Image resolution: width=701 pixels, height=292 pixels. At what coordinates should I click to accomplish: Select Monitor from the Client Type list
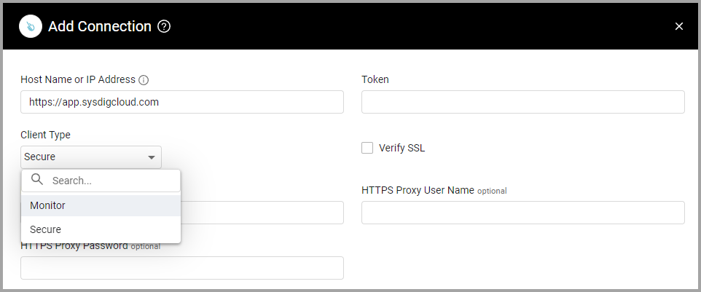click(101, 205)
